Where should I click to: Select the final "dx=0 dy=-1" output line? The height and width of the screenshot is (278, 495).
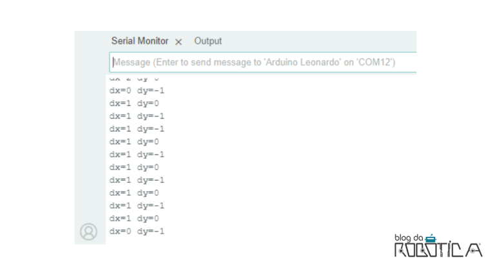point(137,231)
